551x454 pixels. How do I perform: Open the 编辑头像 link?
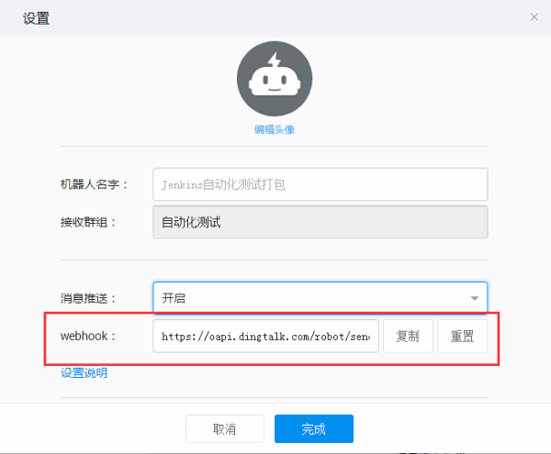[274, 129]
